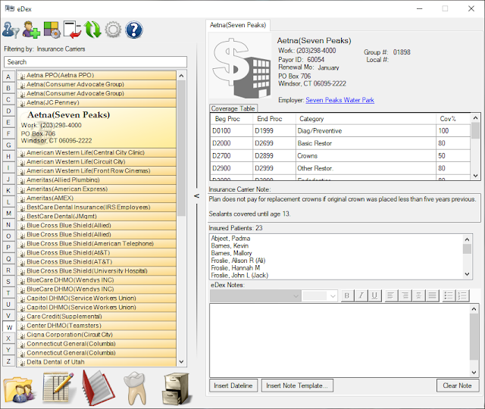Jump to letter D in index

[8, 111]
